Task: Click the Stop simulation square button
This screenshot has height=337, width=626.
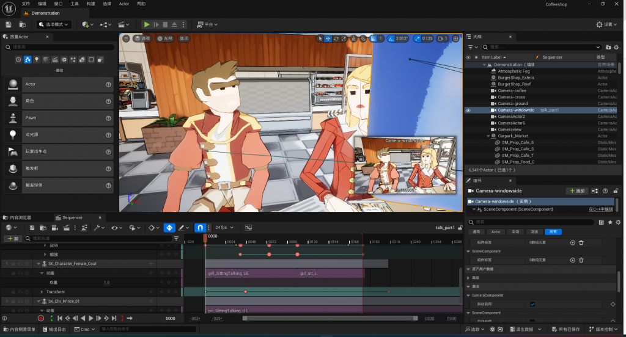Action: point(165,25)
